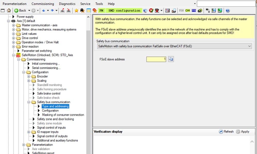Open the Diagnostics menu
Image resolution: width=257 pixels, height=154 pixels.
[67, 4]
